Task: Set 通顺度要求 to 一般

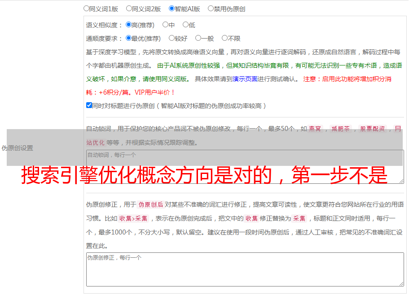Action: (198, 38)
